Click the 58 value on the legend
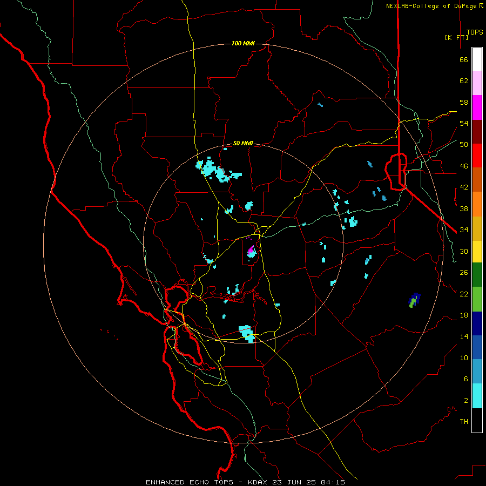 pos(464,102)
